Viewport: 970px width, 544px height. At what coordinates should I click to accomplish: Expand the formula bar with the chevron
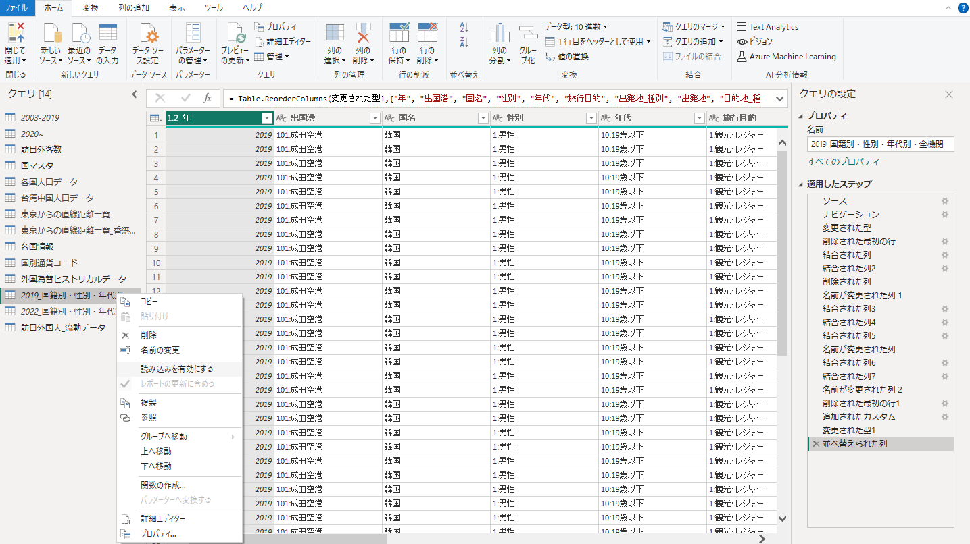(x=779, y=99)
